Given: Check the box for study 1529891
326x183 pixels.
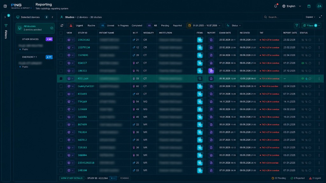Looking at the screenshot, I should point(61,55).
